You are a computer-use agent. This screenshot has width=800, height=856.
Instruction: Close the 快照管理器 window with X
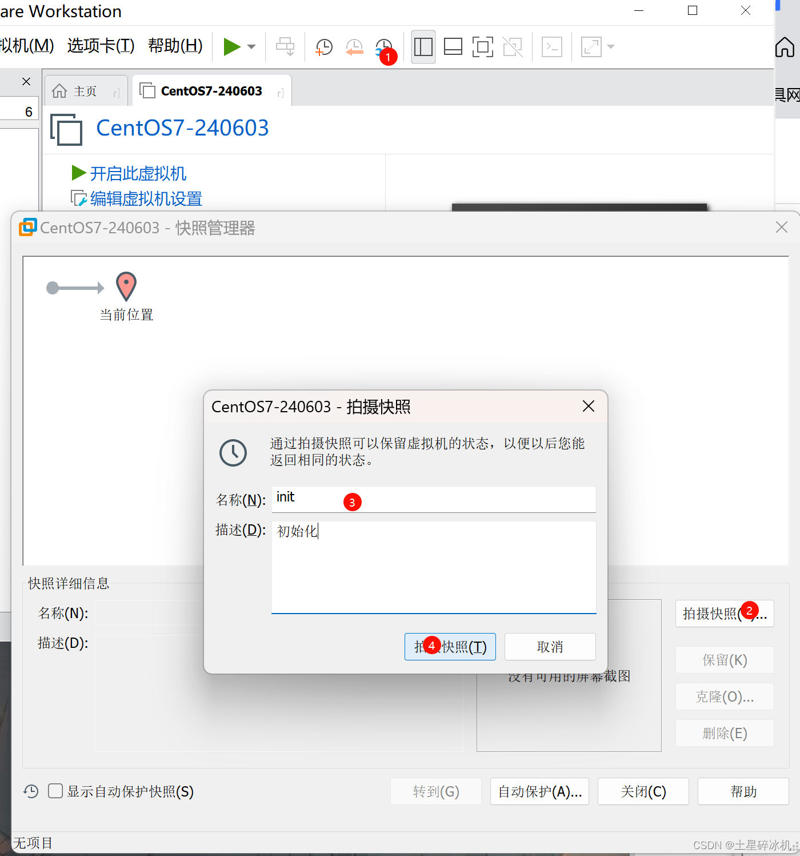pos(782,227)
